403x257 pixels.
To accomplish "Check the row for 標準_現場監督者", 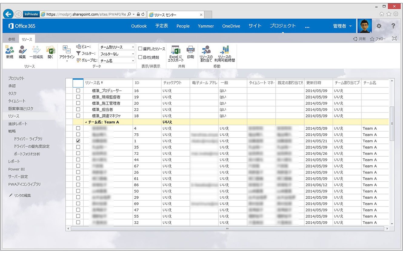I will tap(78, 97).
